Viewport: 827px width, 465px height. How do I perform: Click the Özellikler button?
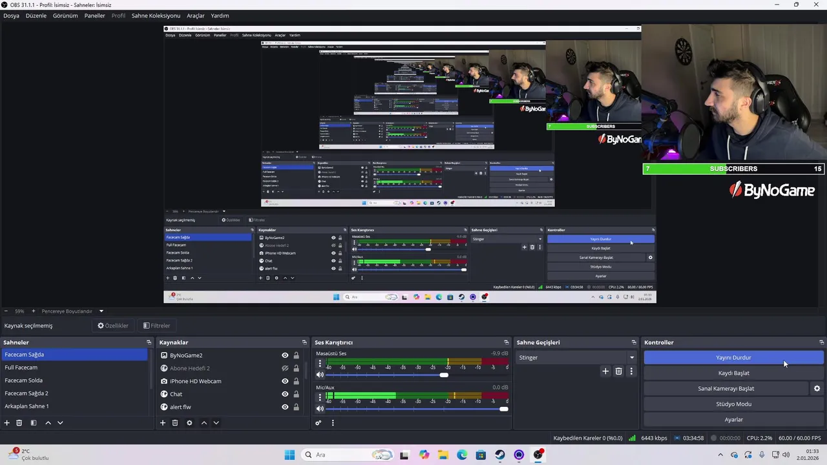(113, 325)
